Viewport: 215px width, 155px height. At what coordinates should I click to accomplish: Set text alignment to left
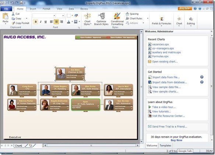click(52, 22)
